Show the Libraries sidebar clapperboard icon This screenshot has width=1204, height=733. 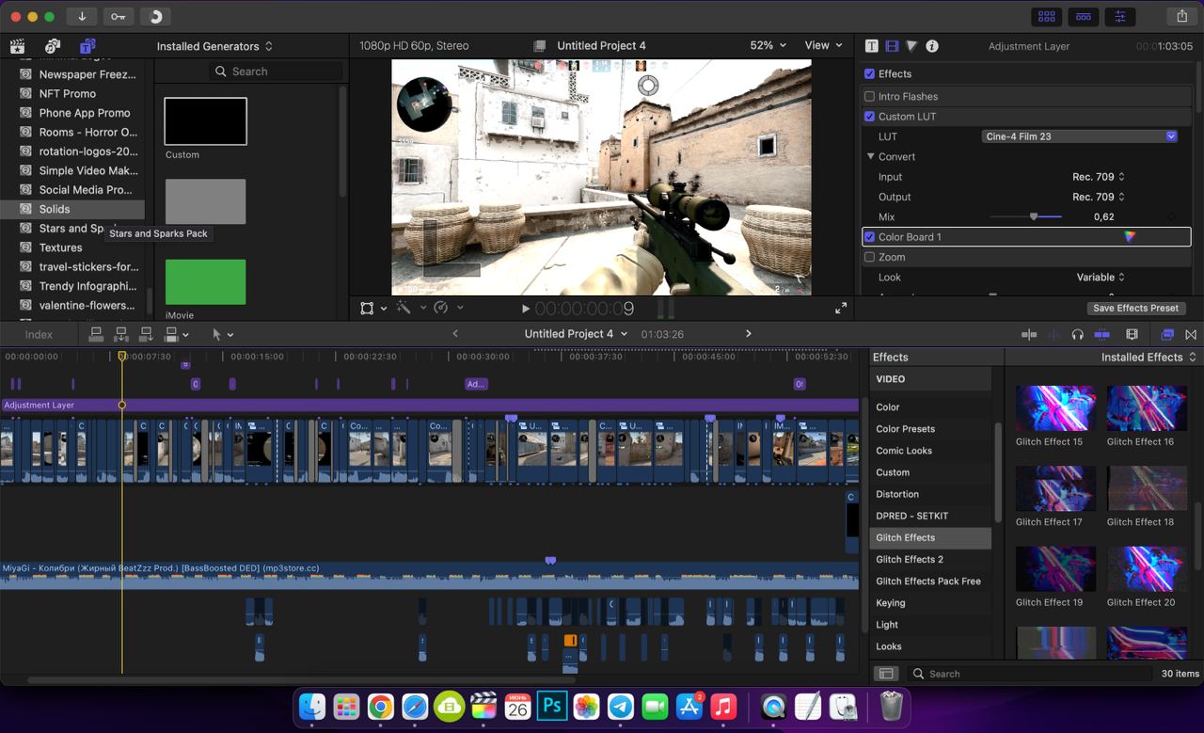[x=16, y=46]
